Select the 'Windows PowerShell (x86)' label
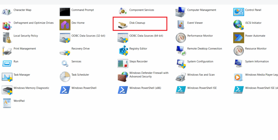The height and width of the screenshot is (140, 278). click(x=145, y=88)
